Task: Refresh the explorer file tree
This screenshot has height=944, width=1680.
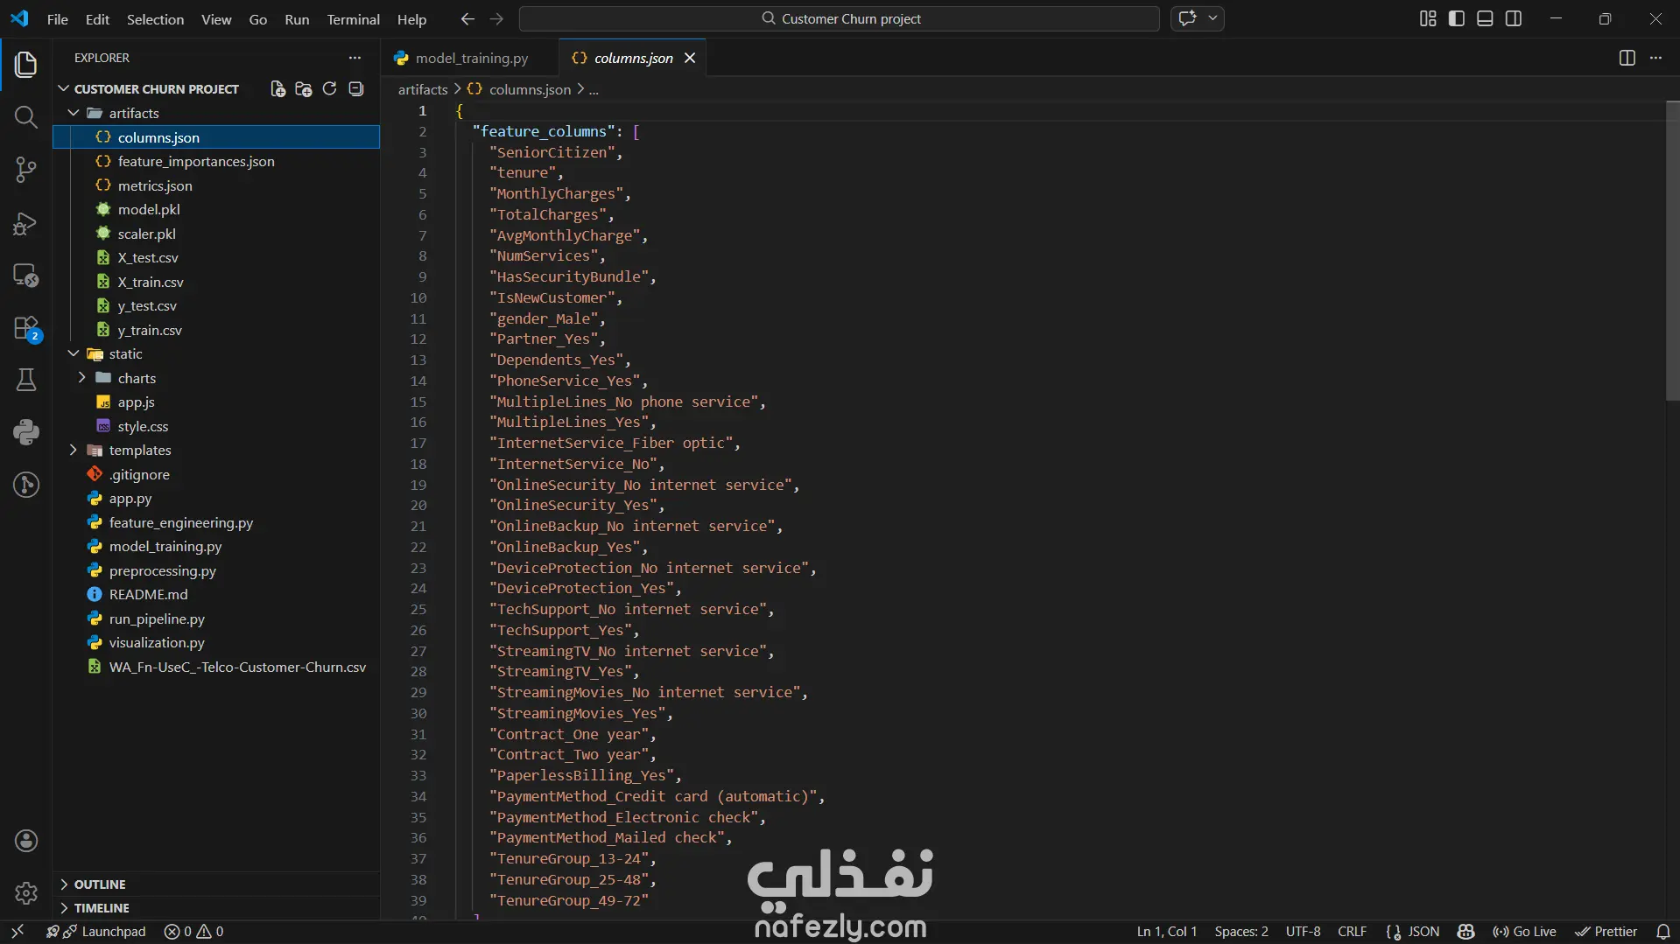Action: (x=329, y=89)
